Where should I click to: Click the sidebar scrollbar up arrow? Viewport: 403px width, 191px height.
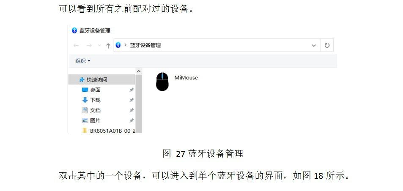(139, 71)
